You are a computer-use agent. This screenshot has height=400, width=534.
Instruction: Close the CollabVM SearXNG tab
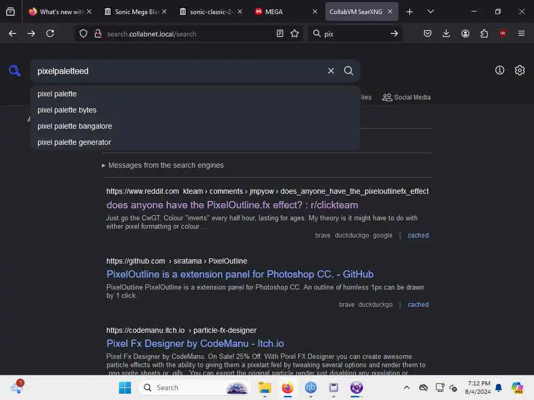pos(390,12)
